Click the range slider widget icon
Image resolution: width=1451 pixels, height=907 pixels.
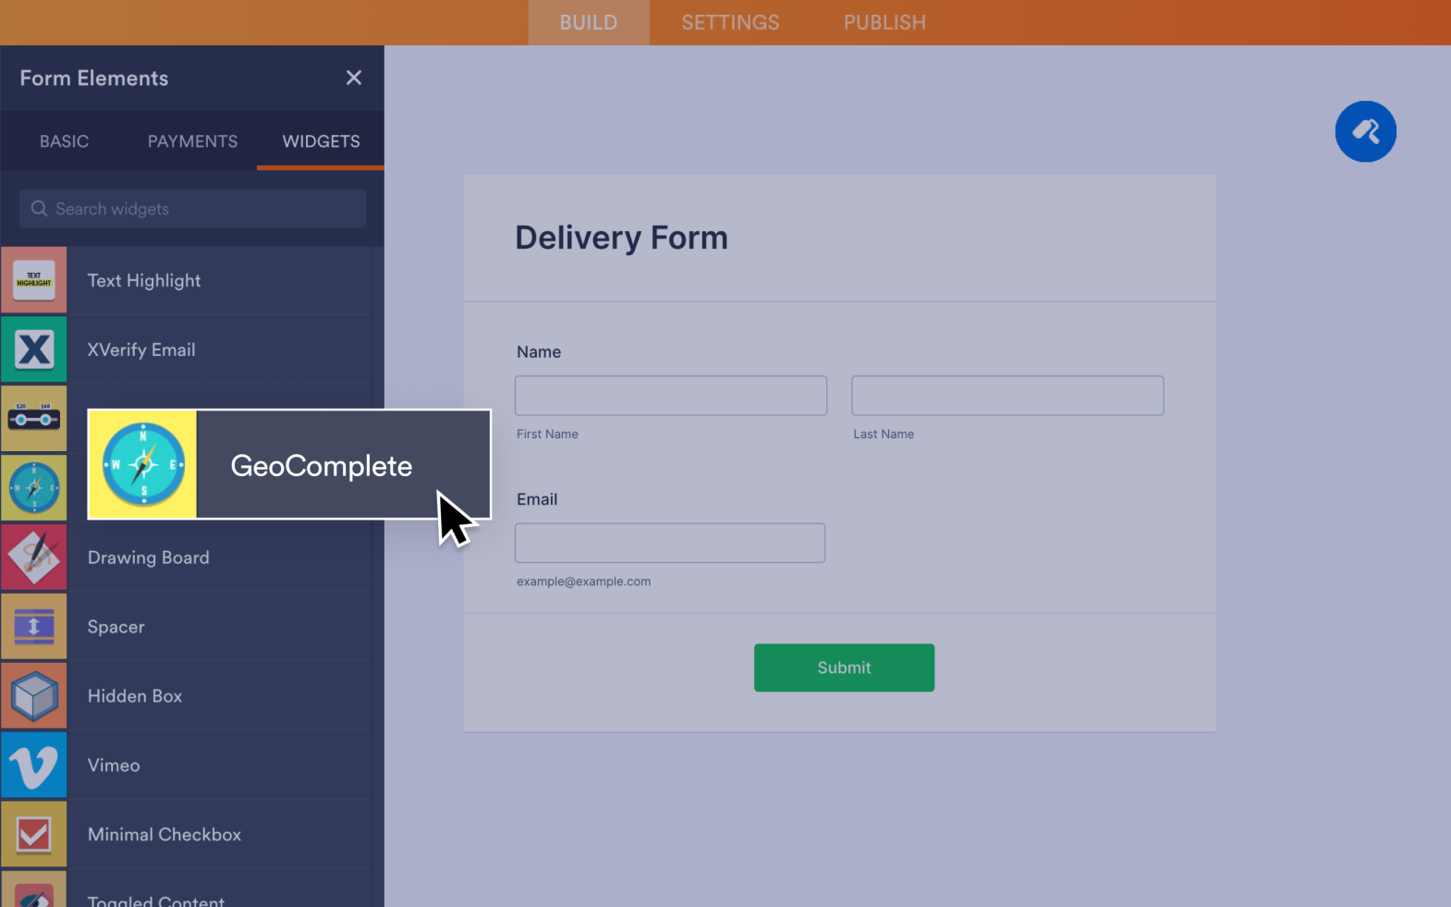point(34,419)
